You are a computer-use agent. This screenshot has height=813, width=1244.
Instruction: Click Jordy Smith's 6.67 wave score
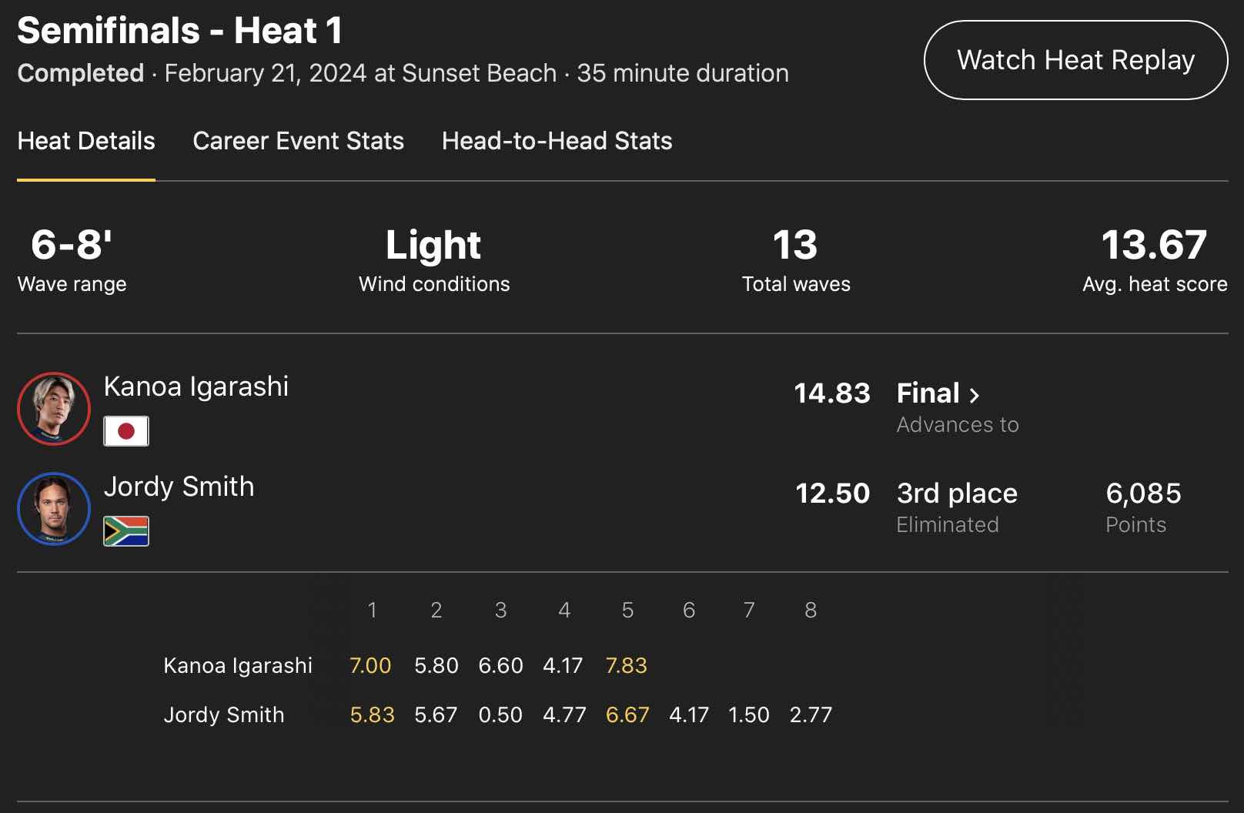tap(627, 714)
